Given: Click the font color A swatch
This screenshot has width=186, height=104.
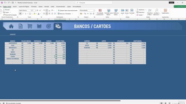Looking at the screenshot, I should click(39, 14).
